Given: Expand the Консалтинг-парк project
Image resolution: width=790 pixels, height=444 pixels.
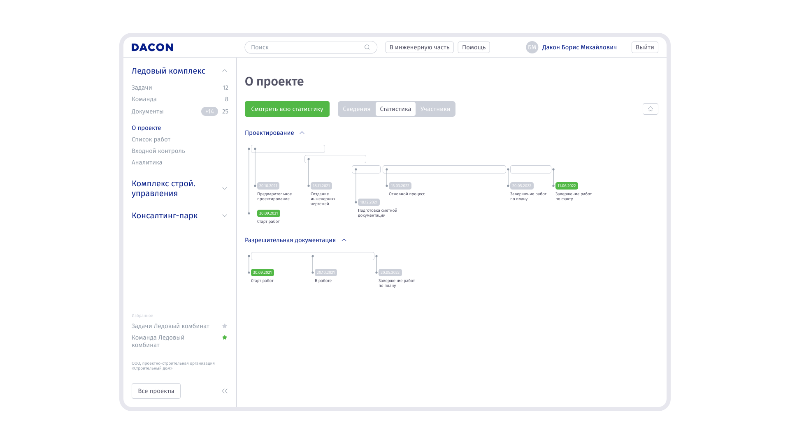Looking at the screenshot, I should [x=225, y=215].
